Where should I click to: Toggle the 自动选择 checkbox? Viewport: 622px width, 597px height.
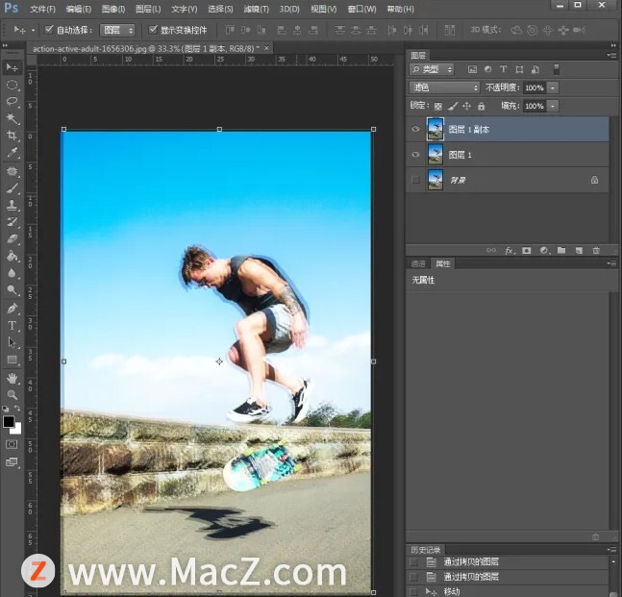tap(50, 30)
